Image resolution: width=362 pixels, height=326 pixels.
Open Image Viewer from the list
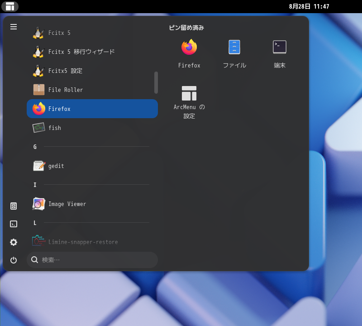pos(92,204)
